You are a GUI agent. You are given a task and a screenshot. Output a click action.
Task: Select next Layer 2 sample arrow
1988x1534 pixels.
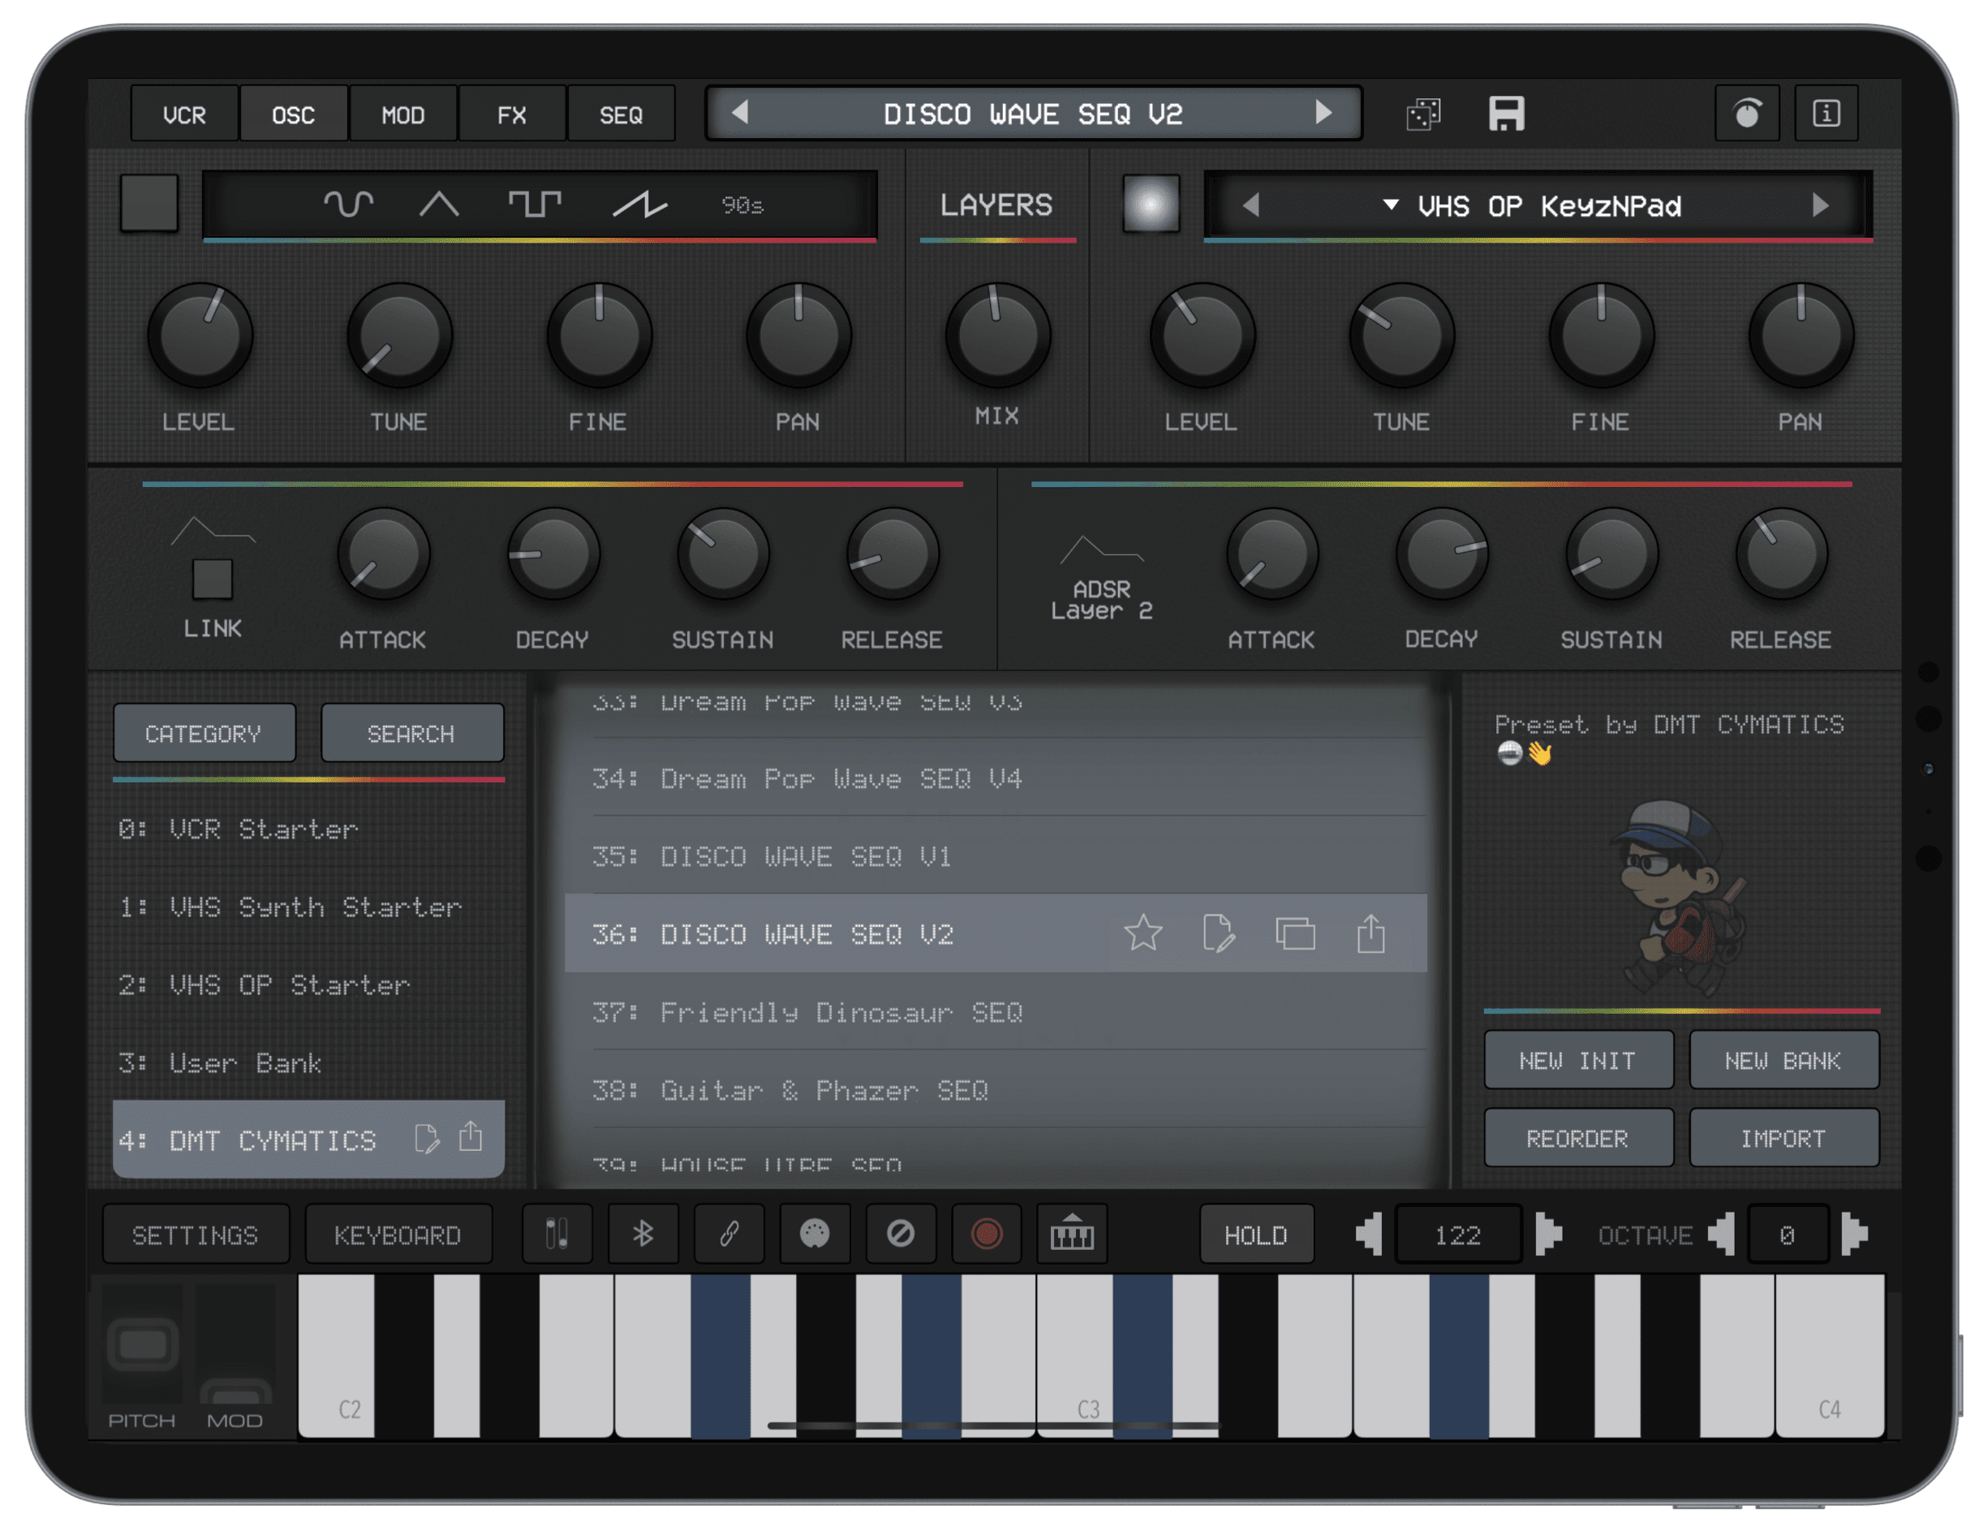[1819, 205]
